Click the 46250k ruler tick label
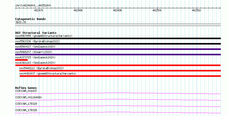Image resolution: width=228 pixels, height=116 pixels. click(x=157, y=10)
